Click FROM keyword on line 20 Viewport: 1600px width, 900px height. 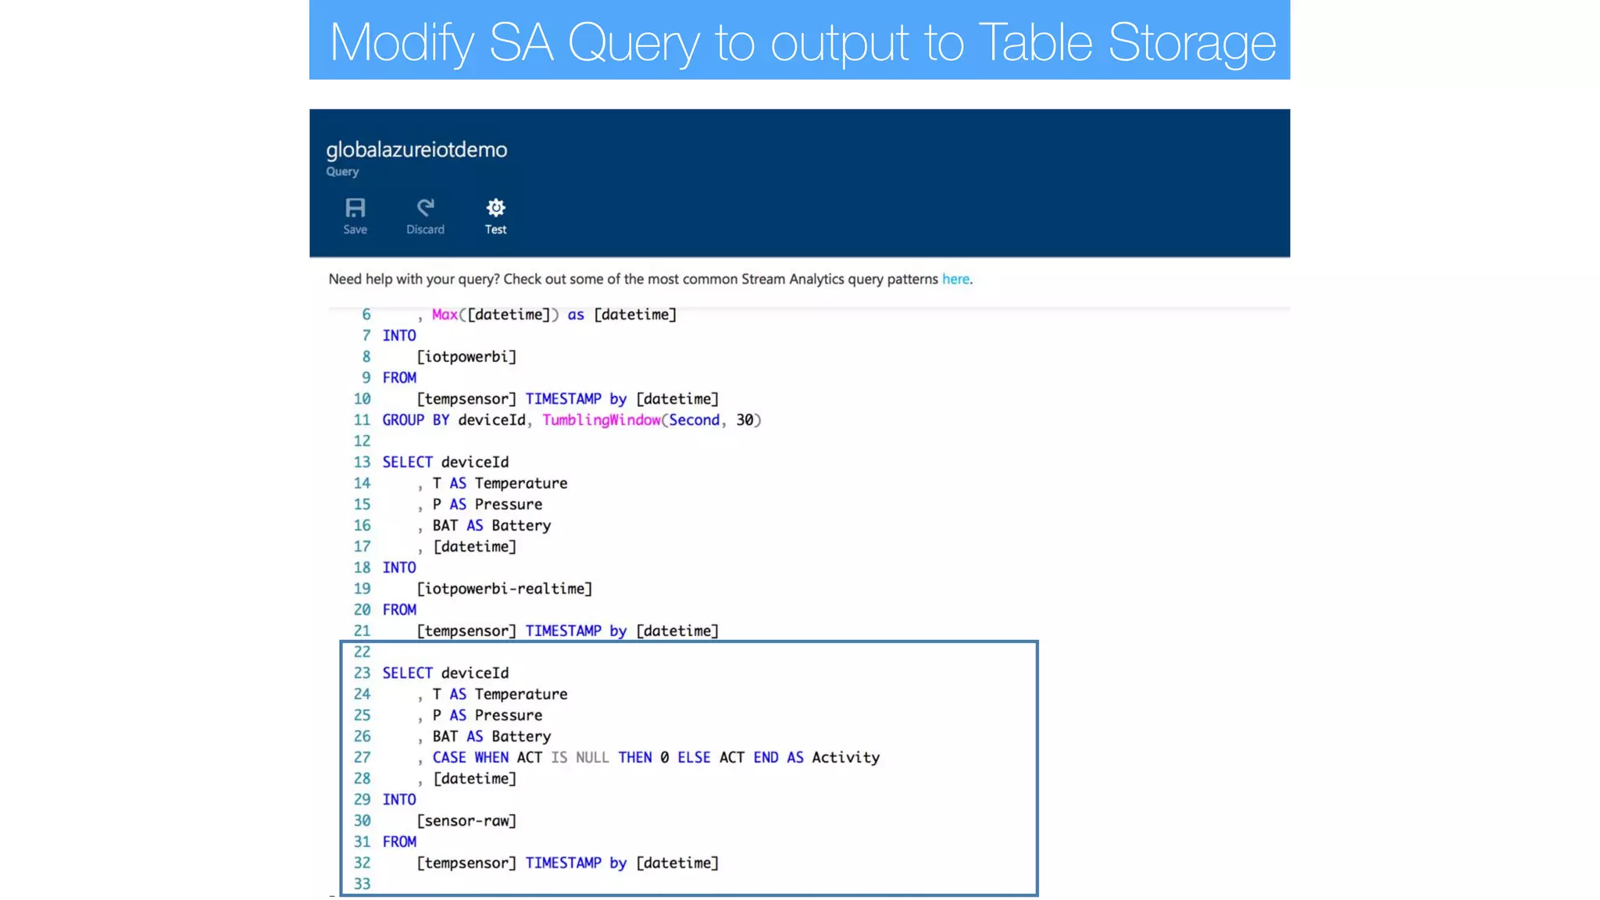(x=399, y=610)
